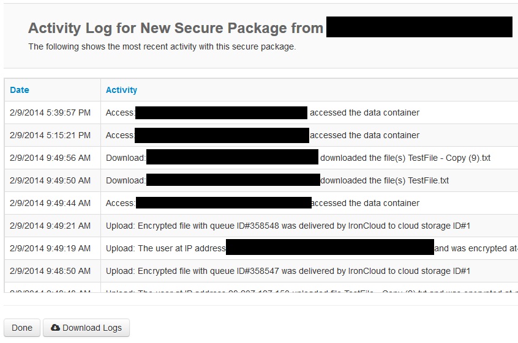Click the 9:48:50 AM timestamp
This screenshot has width=518, height=343.
[50, 271]
